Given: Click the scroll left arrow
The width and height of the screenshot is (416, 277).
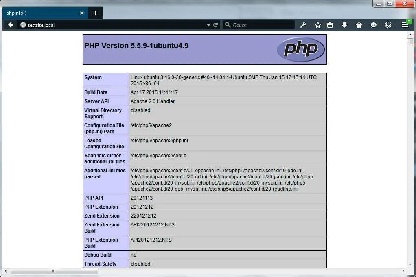Looking at the screenshot, I should [6, 271].
